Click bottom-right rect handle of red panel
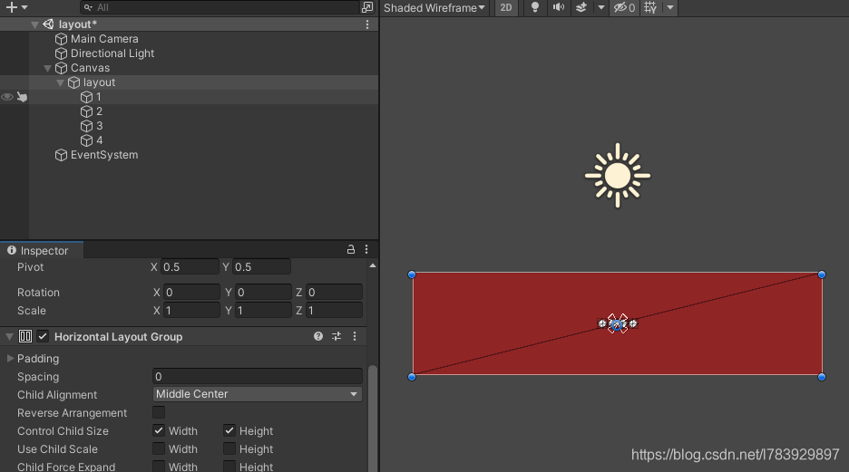 822,377
